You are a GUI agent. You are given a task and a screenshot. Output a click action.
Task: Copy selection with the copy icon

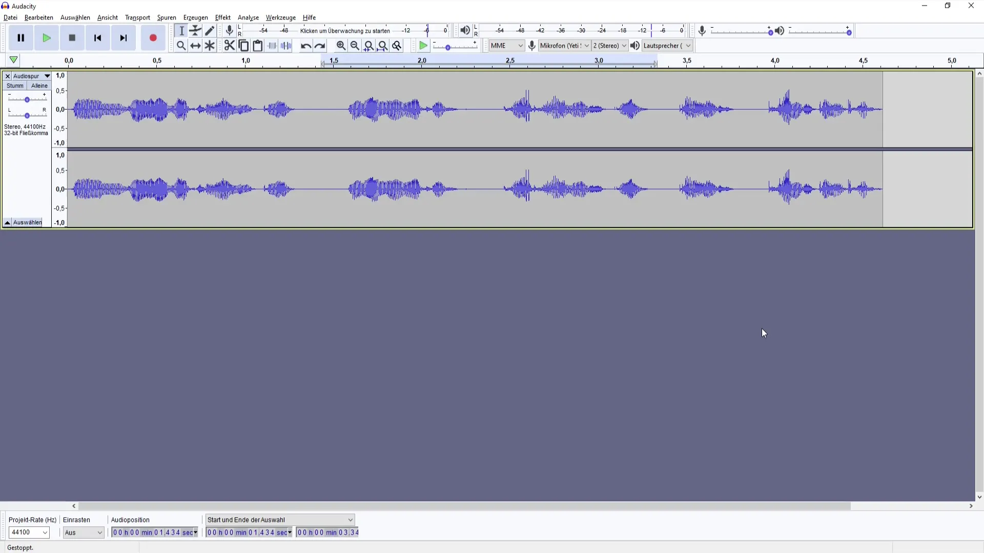[x=244, y=46]
